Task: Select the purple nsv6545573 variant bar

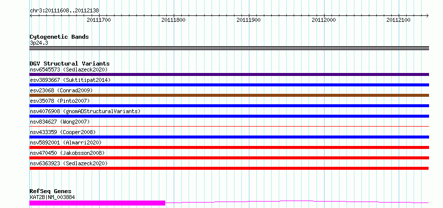Action: click(229, 74)
